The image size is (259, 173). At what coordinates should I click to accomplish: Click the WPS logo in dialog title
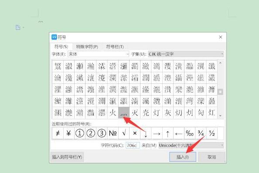(x=54, y=37)
